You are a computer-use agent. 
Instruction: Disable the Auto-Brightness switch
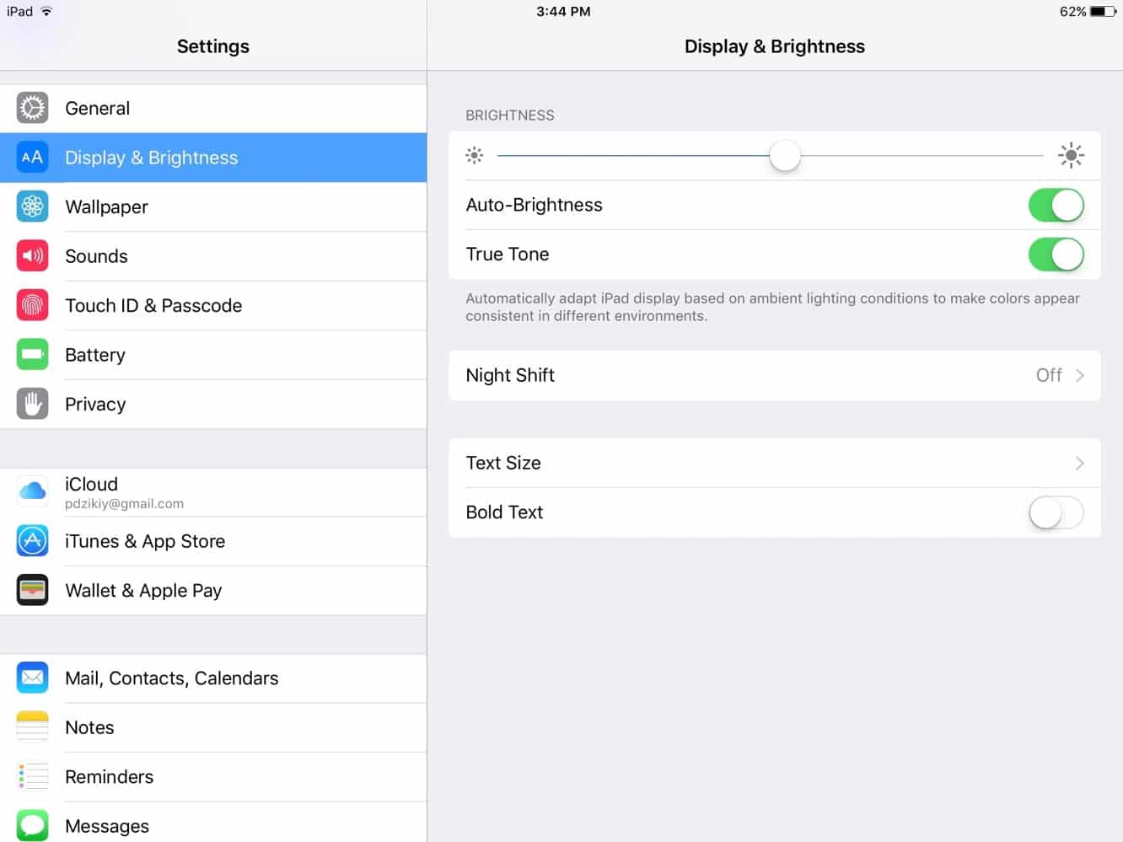point(1056,205)
